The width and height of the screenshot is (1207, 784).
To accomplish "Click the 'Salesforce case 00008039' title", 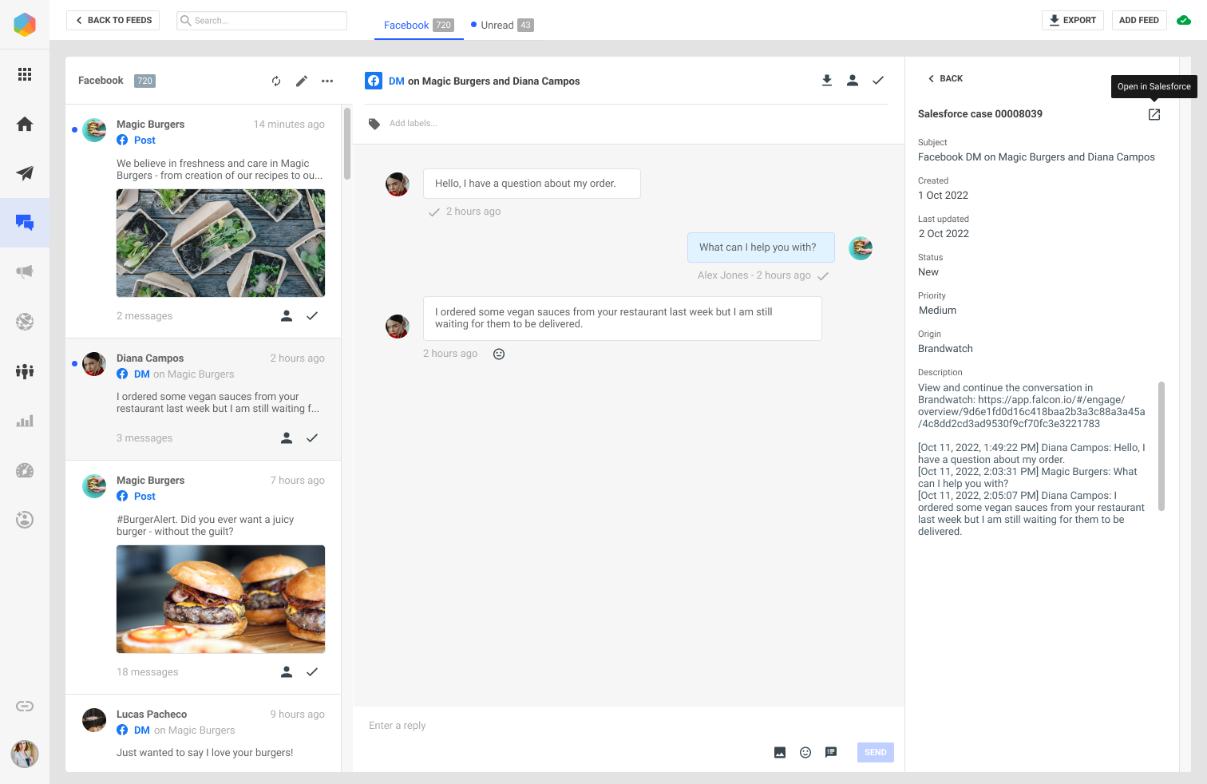I will click(980, 114).
